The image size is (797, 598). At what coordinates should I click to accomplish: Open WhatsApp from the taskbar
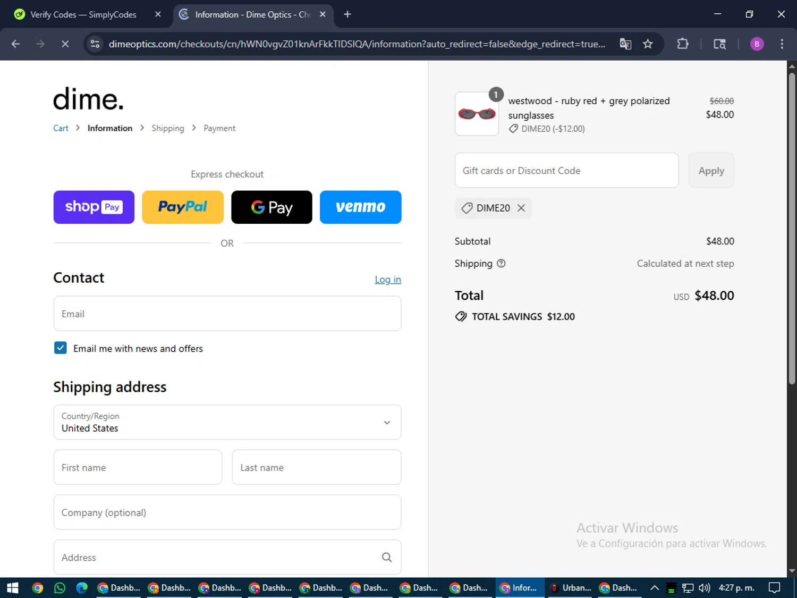point(60,588)
